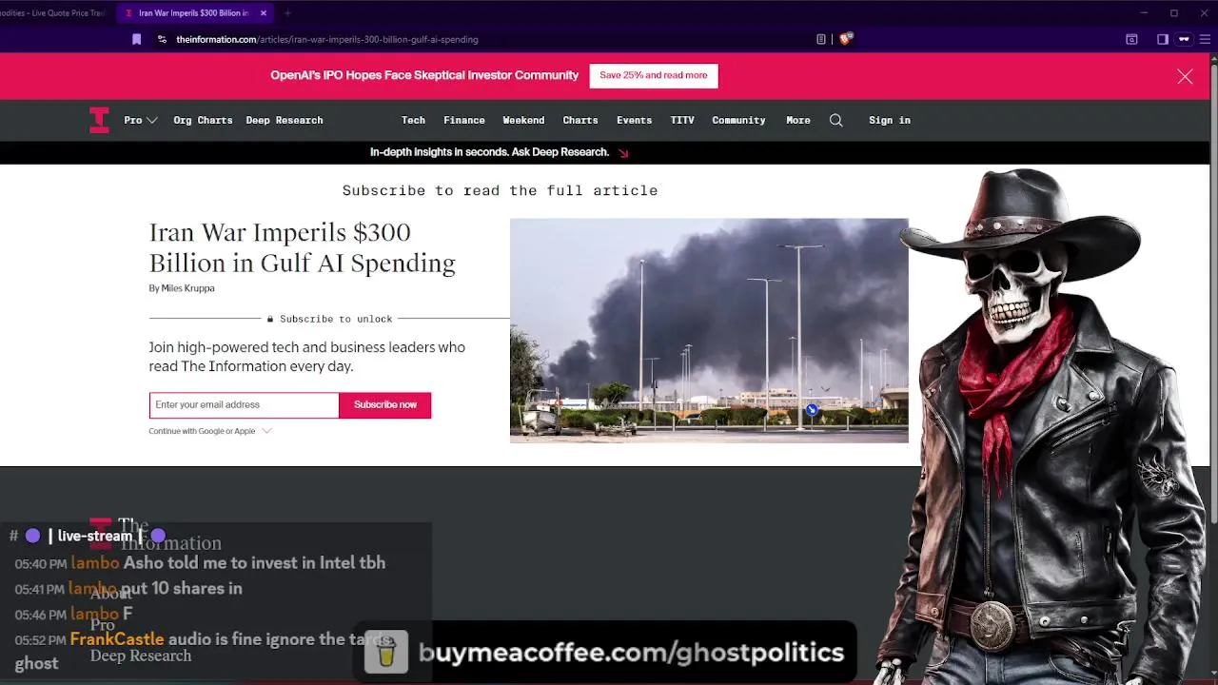The width and height of the screenshot is (1218, 685).
Task: Maximize the browser window
Action: [1174, 13]
